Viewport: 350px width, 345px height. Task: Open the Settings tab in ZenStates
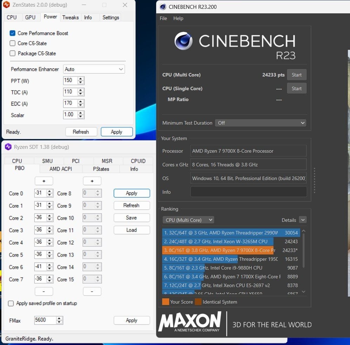(111, 18)
